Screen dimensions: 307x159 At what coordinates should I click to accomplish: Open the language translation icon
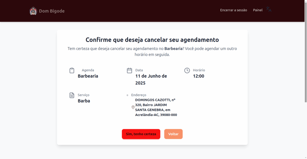click(269, 9)
